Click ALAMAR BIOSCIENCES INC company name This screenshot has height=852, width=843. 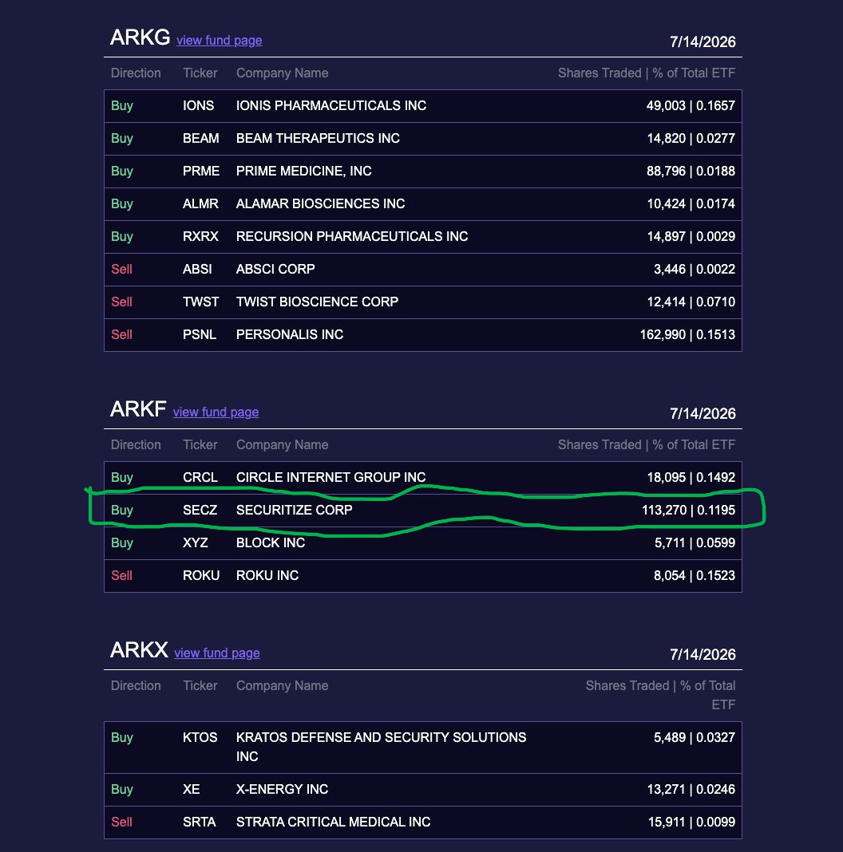(321, 203)
